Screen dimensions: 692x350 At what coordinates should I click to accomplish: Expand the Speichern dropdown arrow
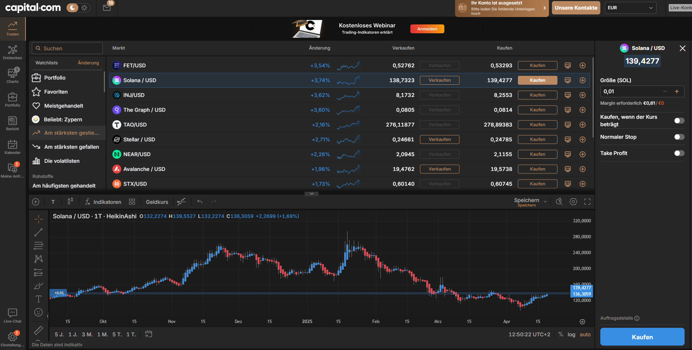pos(545,202)
